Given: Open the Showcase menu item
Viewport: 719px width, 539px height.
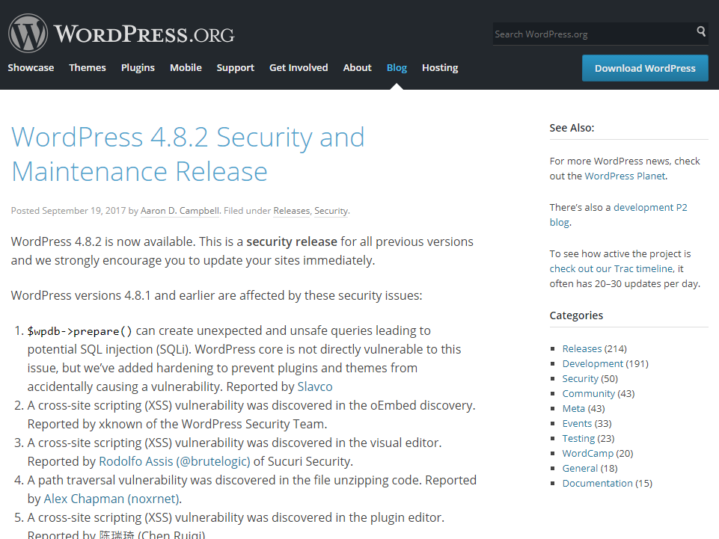Looking at the screenshot, I should coord(31,67).
